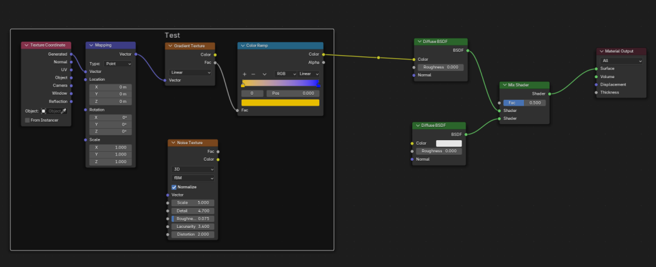The height and width of the screenshot is (267, 656).
Task: Click the eyedropper in the Object field
Action: [x=63, y=111]
